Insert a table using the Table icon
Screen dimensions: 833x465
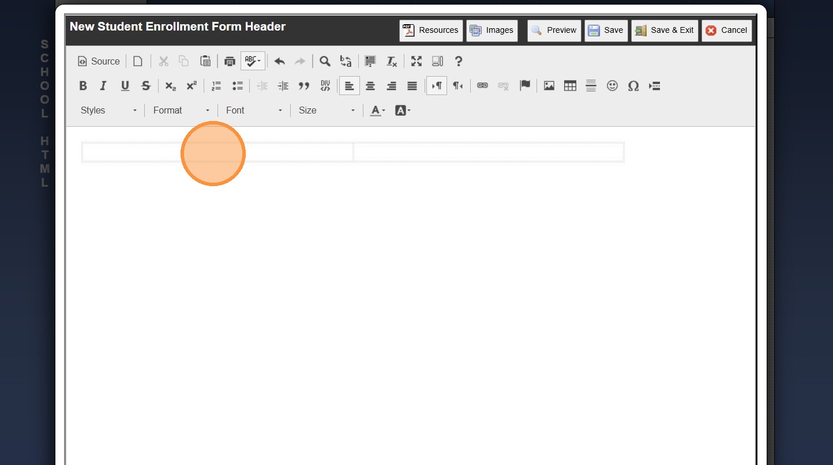click(570, 86)
